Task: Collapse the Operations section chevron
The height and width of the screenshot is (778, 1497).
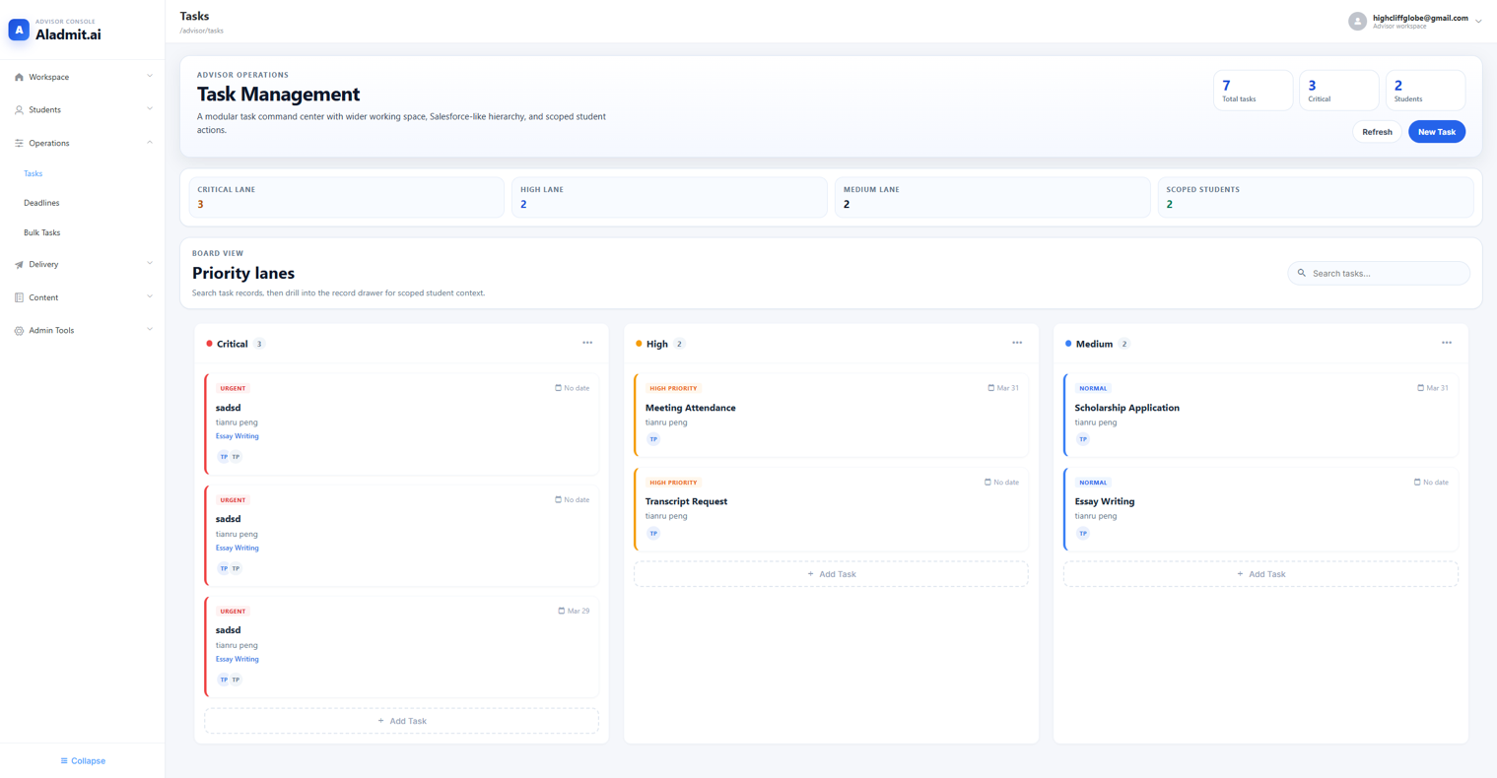Action: [x=149, y=142]
